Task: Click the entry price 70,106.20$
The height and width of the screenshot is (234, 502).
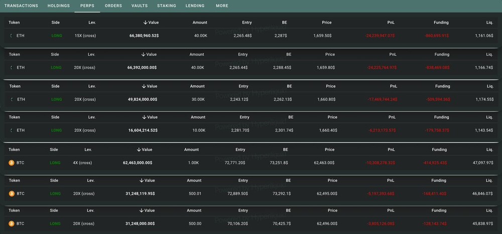Action: tap(238, 223)
